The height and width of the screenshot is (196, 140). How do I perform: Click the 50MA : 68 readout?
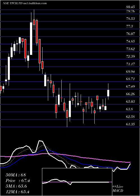16,175
